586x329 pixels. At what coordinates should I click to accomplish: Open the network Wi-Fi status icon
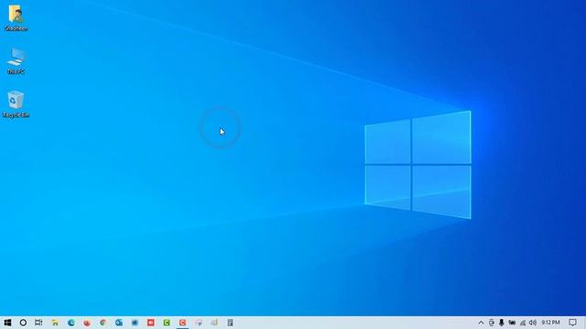click(x=523, y=323)
